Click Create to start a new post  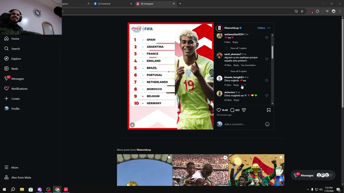12,99
